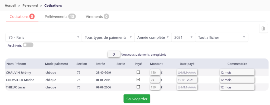Check Payé box for CHAUVIN Jérémy
270x105 pixels.
click(138, 72)
